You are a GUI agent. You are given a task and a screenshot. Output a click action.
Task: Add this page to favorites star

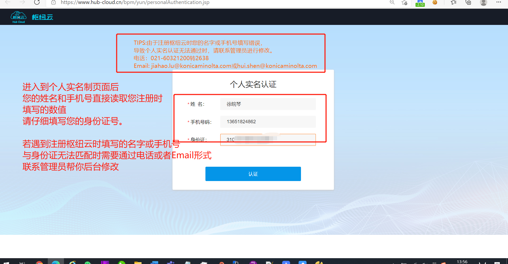pyautogui.click(x=404, y=3)
